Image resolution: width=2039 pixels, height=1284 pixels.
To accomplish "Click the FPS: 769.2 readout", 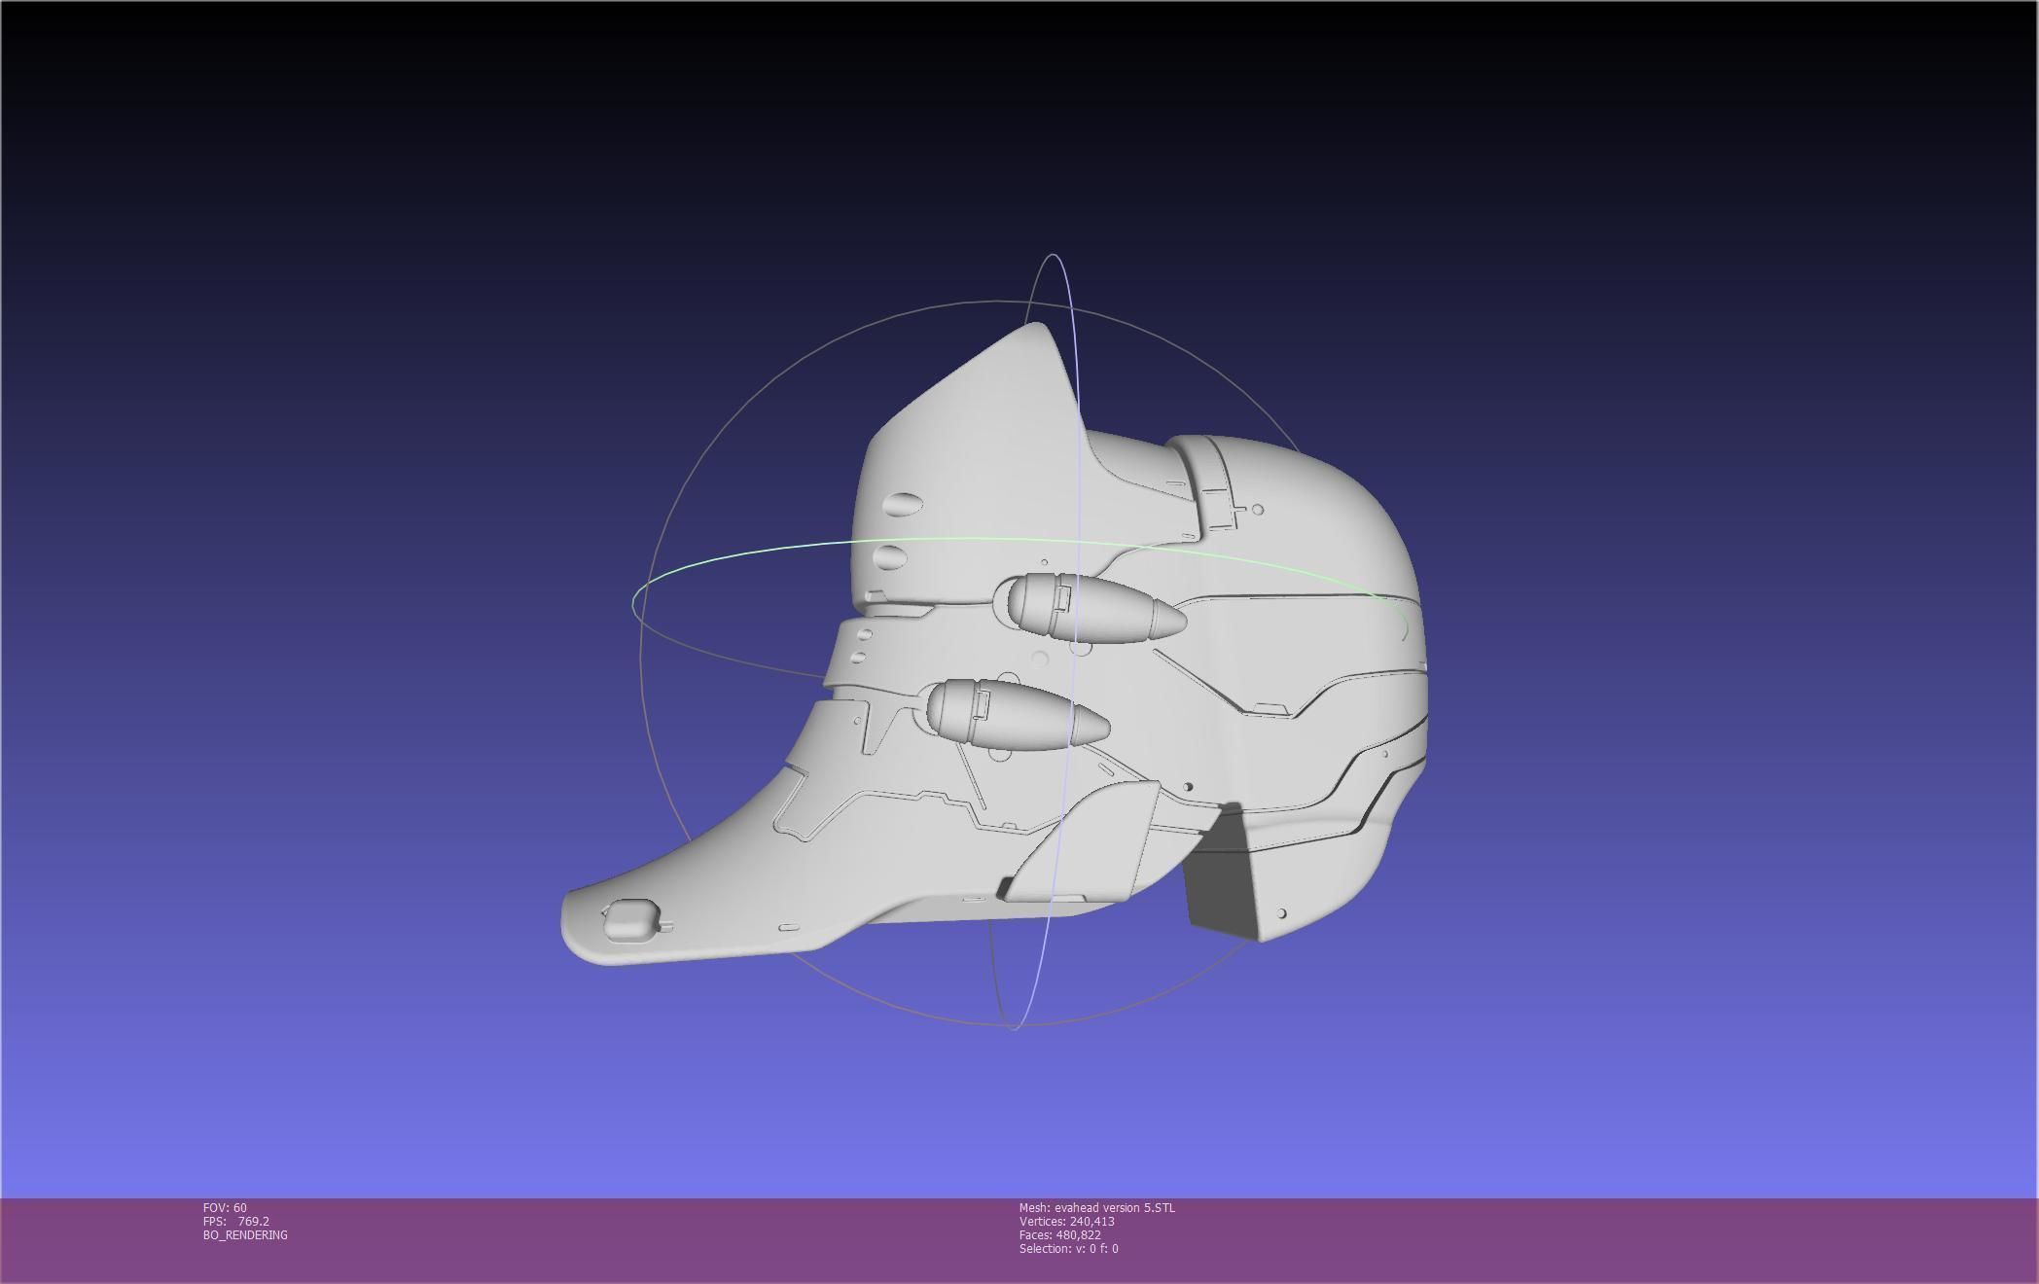I will coord(236,1221).
